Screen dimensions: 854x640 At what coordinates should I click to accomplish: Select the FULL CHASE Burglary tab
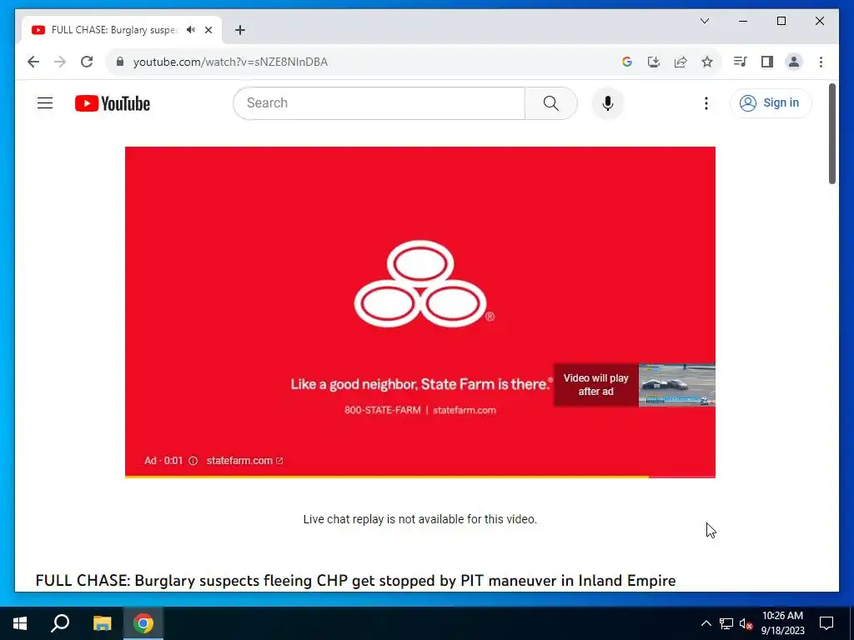(114, 30)
